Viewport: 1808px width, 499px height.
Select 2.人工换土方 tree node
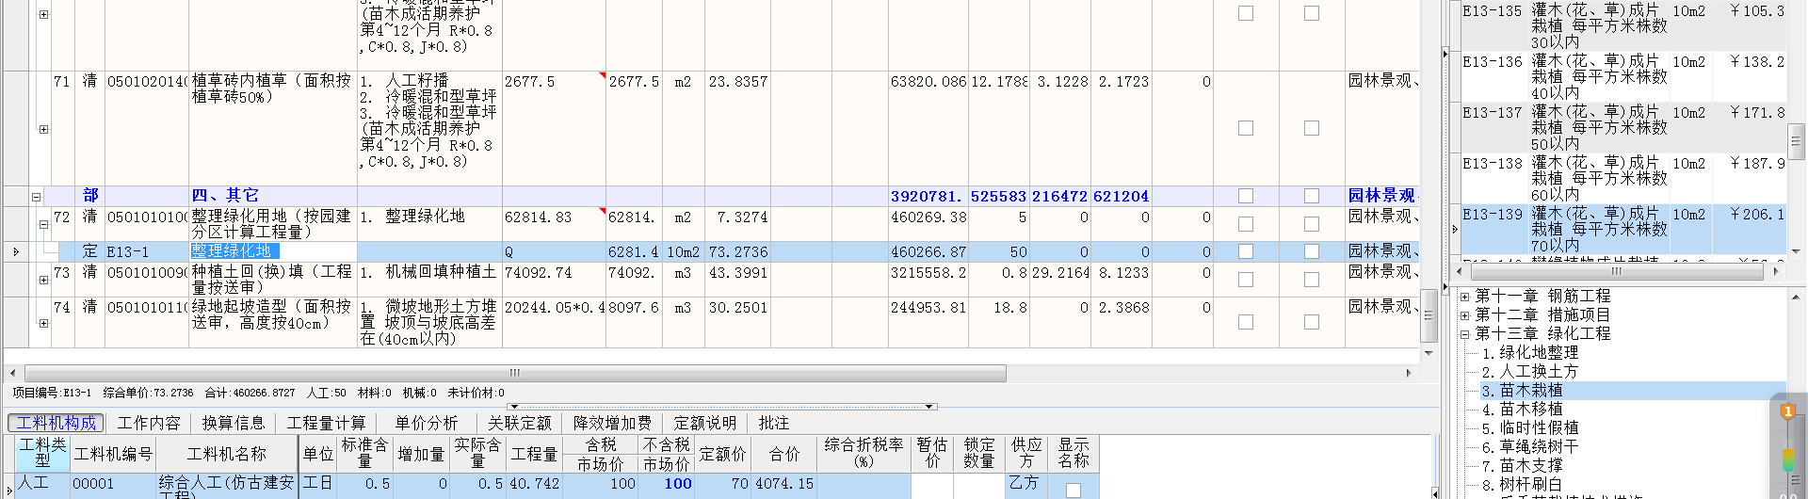tap(1530, 372)
